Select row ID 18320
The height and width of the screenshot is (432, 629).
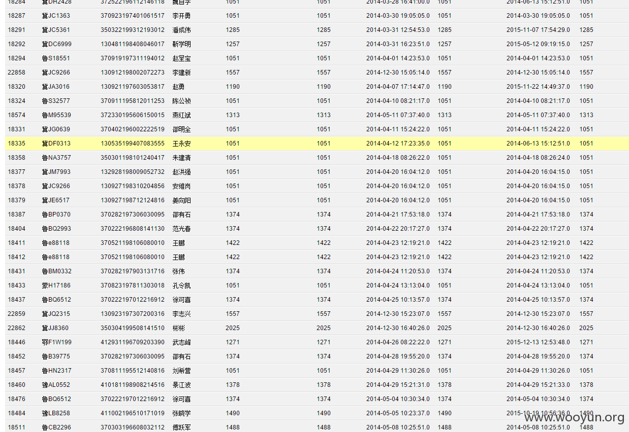point(16,87)
